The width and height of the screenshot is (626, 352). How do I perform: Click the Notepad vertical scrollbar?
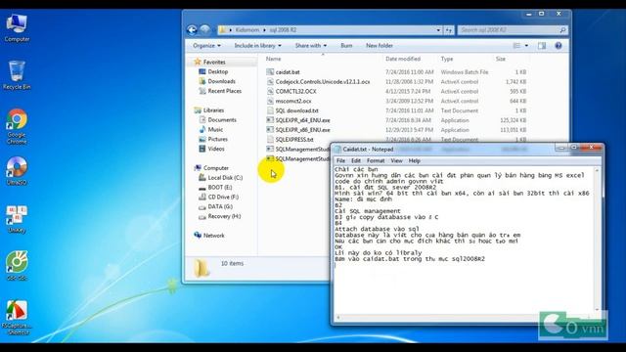click(x=598, y=240)
